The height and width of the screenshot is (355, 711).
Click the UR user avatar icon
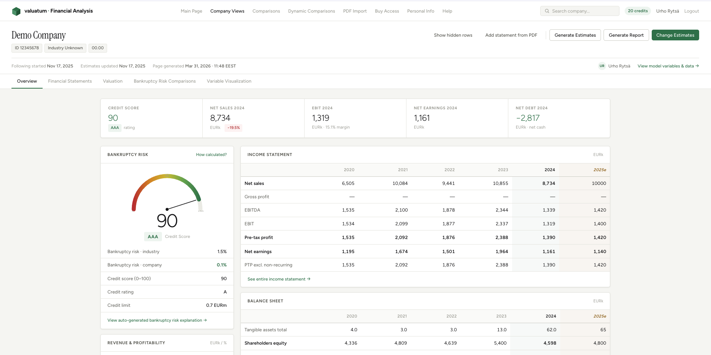602,66
